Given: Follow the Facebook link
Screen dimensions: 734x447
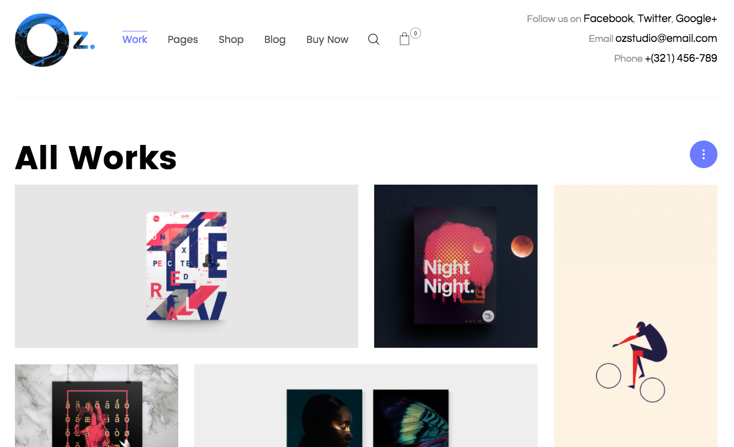Looking at the screenshot, I should 608,19.
